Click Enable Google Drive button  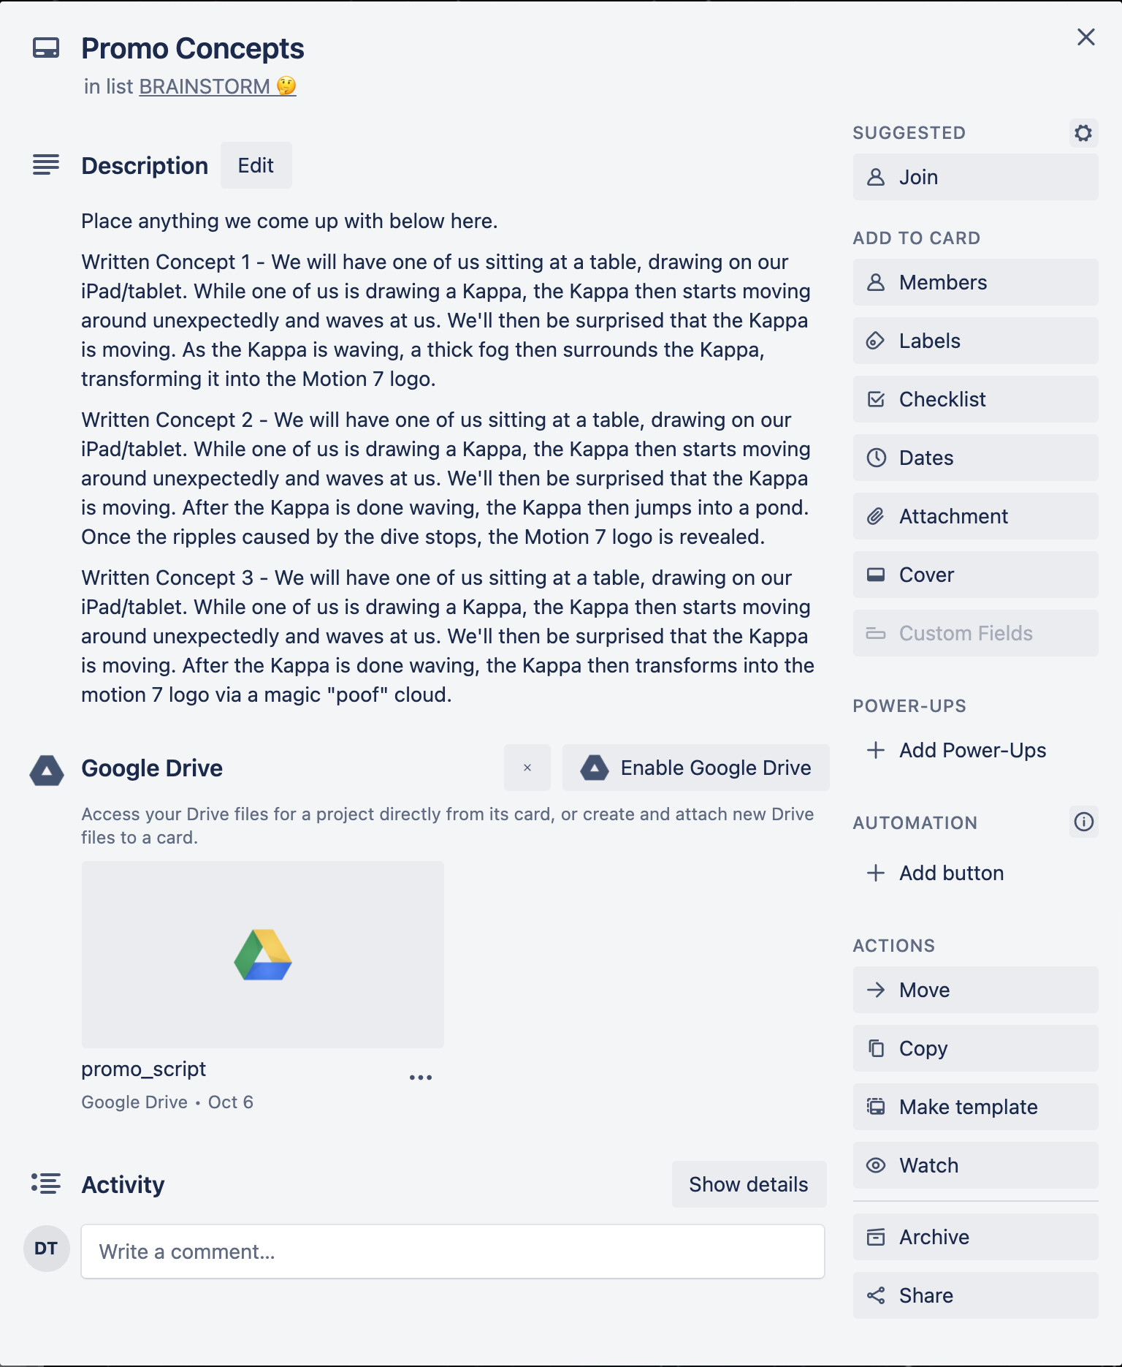point(695,768)
